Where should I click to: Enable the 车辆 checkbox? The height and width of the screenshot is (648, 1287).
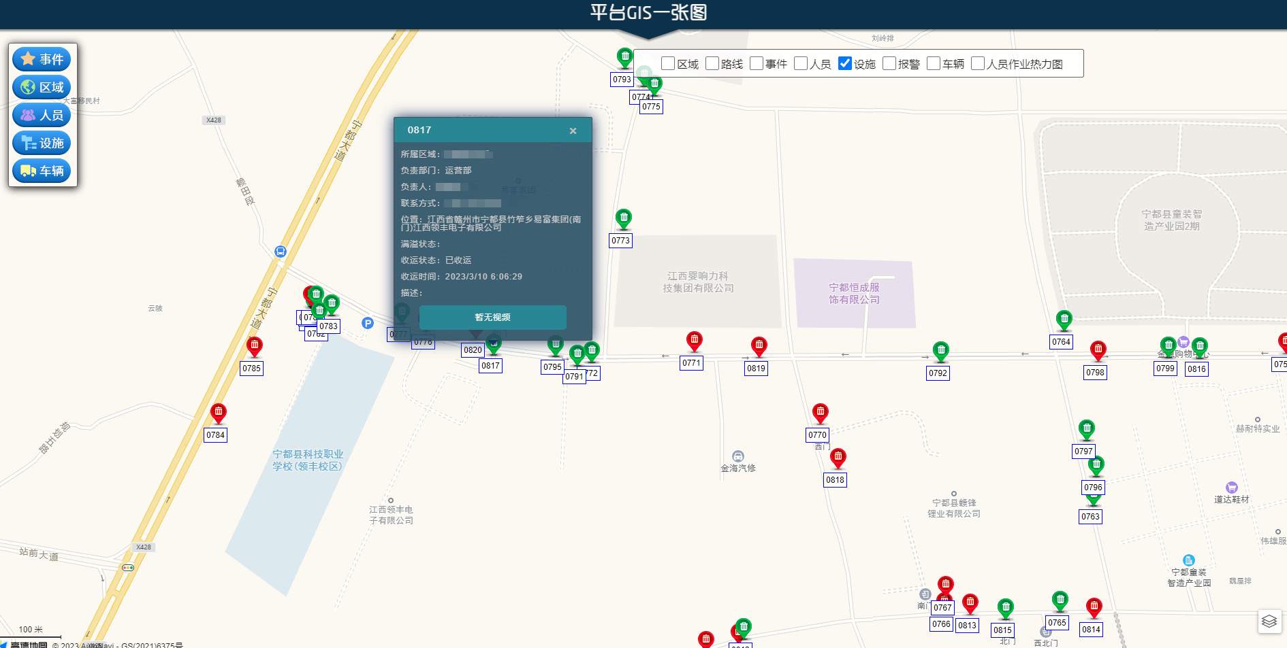point(933,63)
